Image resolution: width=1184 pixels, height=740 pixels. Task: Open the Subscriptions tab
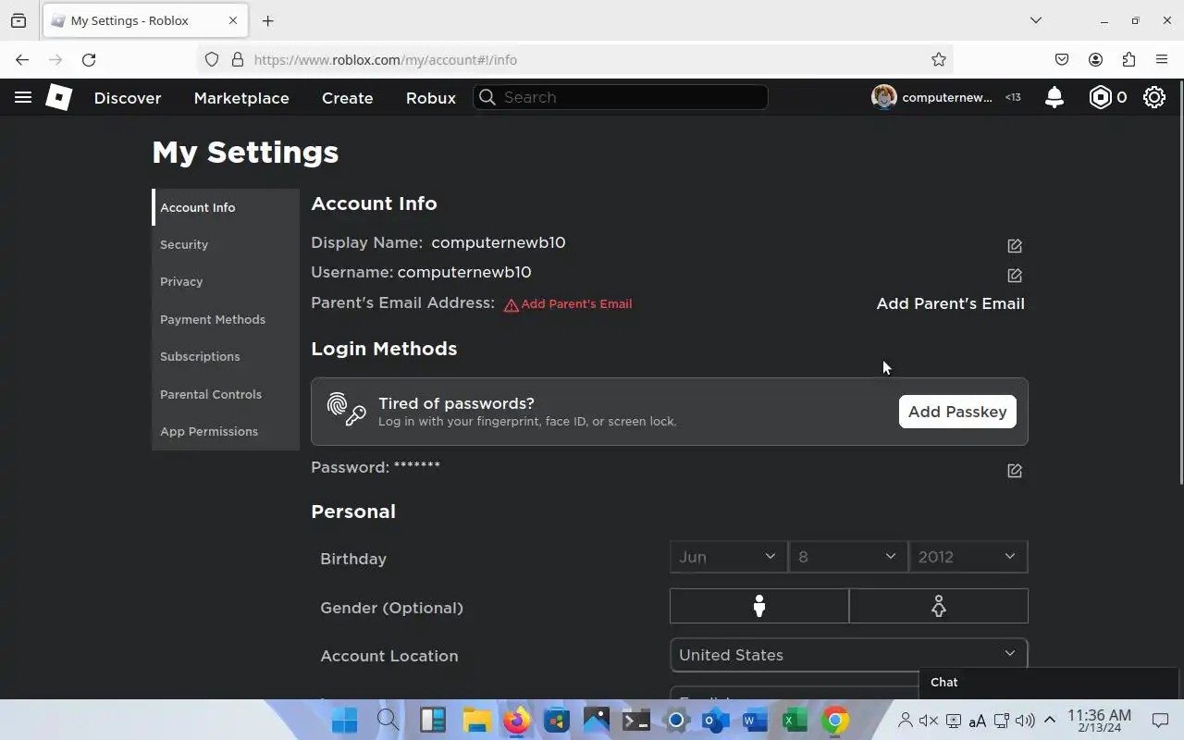click(226, 356)
